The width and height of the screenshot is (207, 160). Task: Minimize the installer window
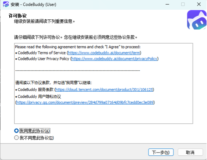click(167, 4)
